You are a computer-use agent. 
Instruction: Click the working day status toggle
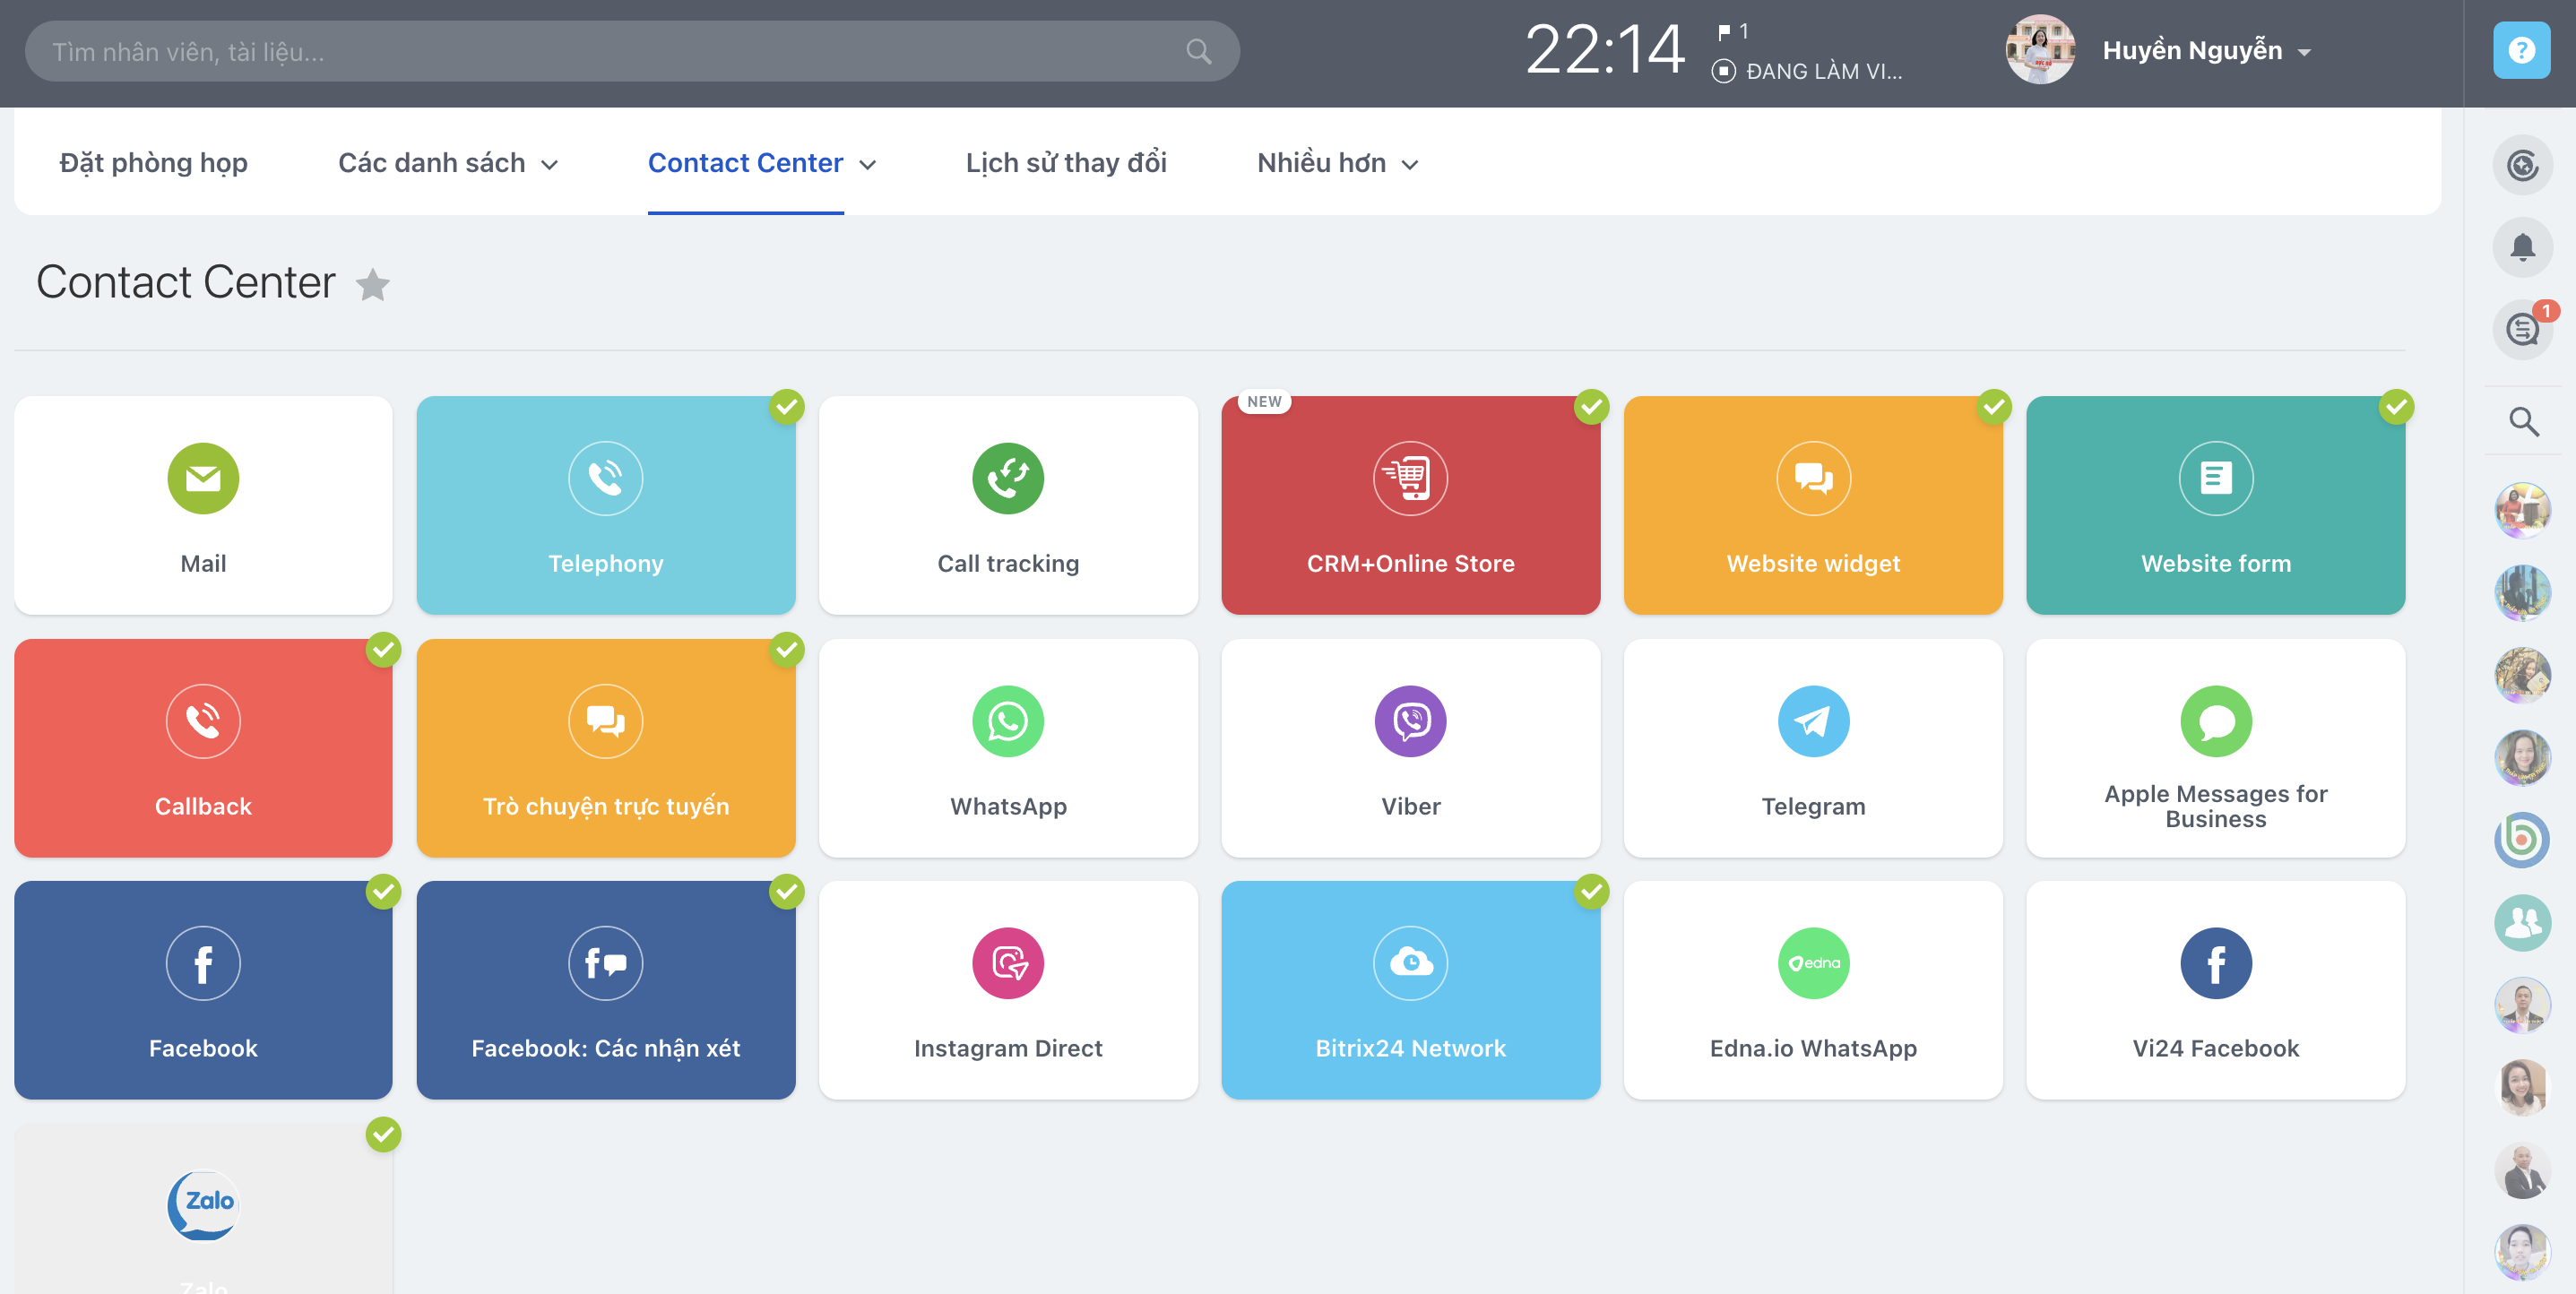pyautogui.click(x=1723, y=71)
